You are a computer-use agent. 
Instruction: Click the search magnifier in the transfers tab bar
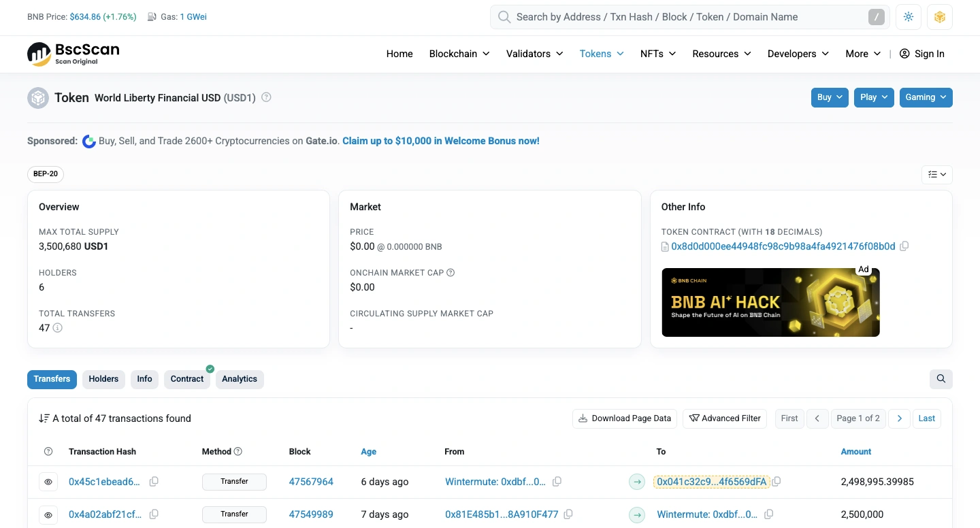tap(941, 379)
